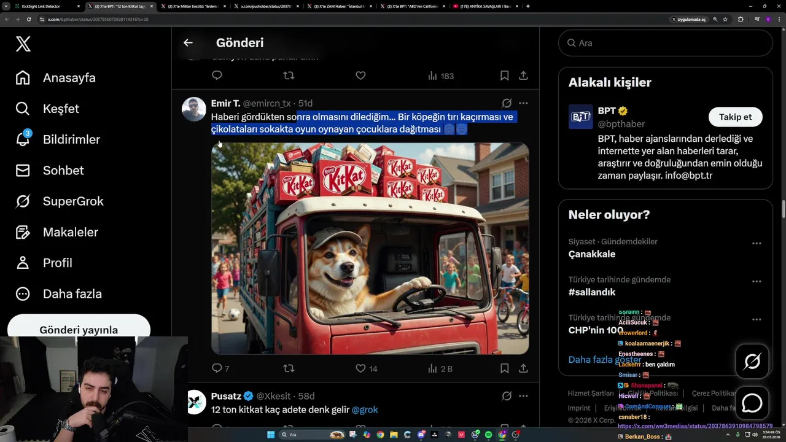Open SuperGrok from sidebar
The width and height of the screenshot is (786, 442).
pos(60,201)
